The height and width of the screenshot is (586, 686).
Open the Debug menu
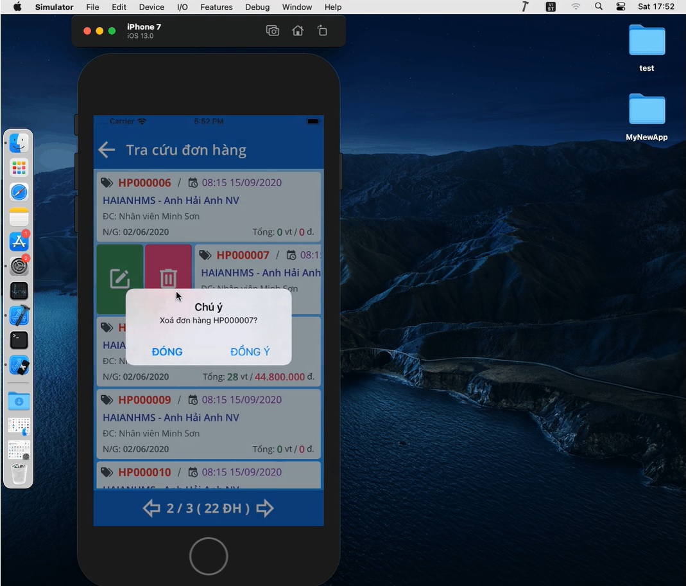pyautogui.click(x=257, y=7)
